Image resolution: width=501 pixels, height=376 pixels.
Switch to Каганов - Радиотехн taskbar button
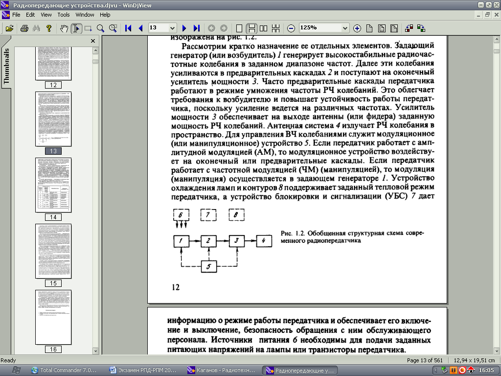[x=221, y=370]
